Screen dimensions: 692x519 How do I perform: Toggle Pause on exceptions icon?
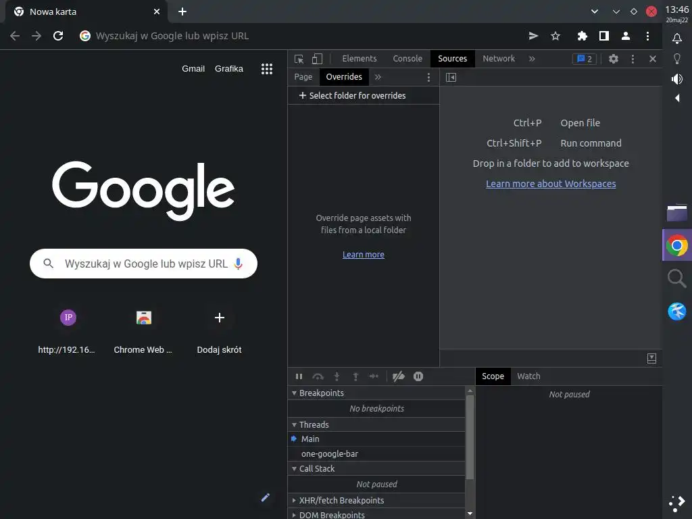(418, 376)
